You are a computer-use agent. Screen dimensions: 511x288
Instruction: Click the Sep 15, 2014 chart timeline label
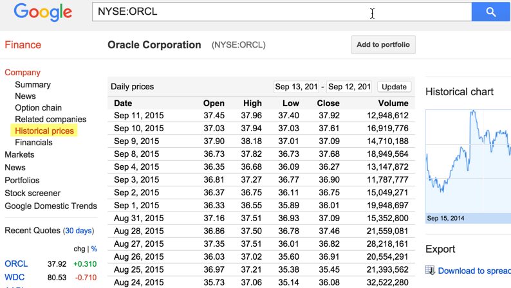445,219
